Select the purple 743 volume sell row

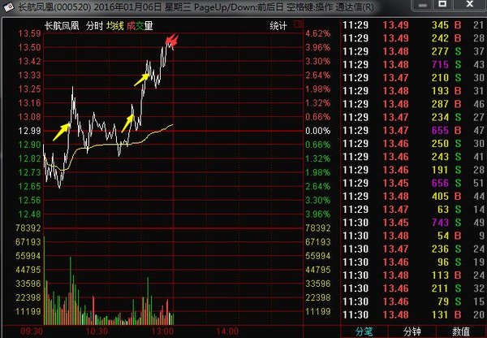[414, 223]
